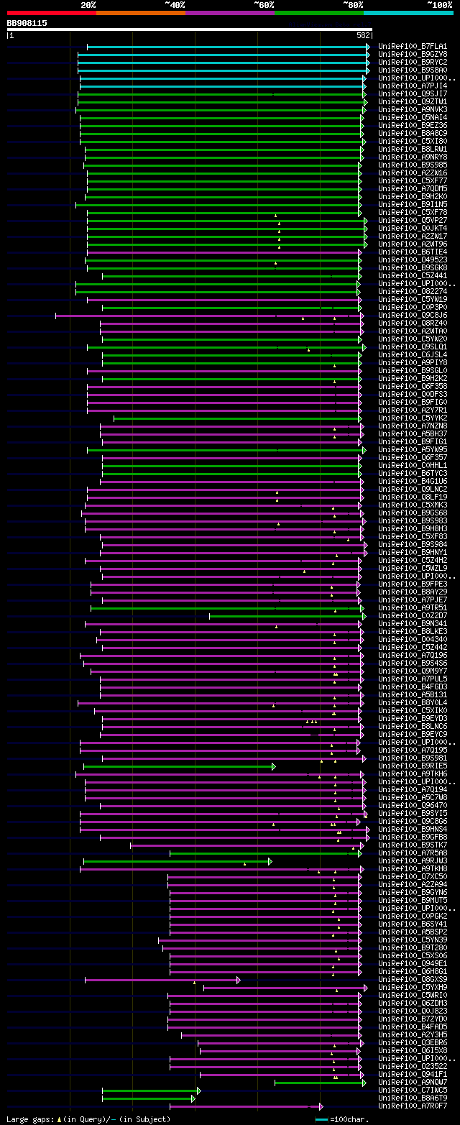Screen dimensions: 460x1125
Task: Select the cyan alignment bar for UniRef100_B9RYC2
Action: point(224,63)
